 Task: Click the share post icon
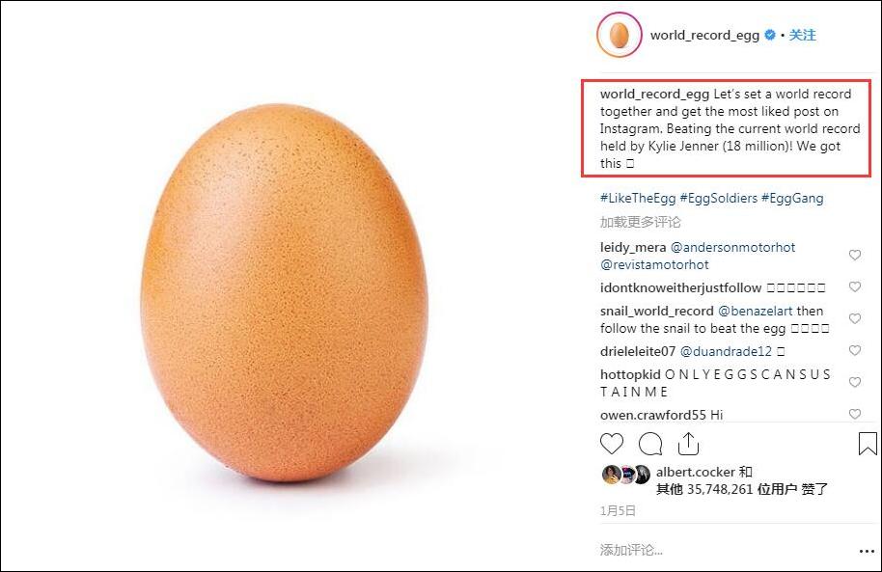tap(688, 444)
